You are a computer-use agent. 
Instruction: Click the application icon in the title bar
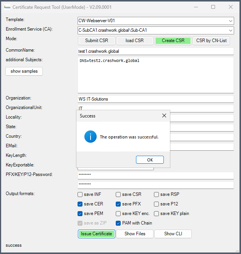[7, 7]
